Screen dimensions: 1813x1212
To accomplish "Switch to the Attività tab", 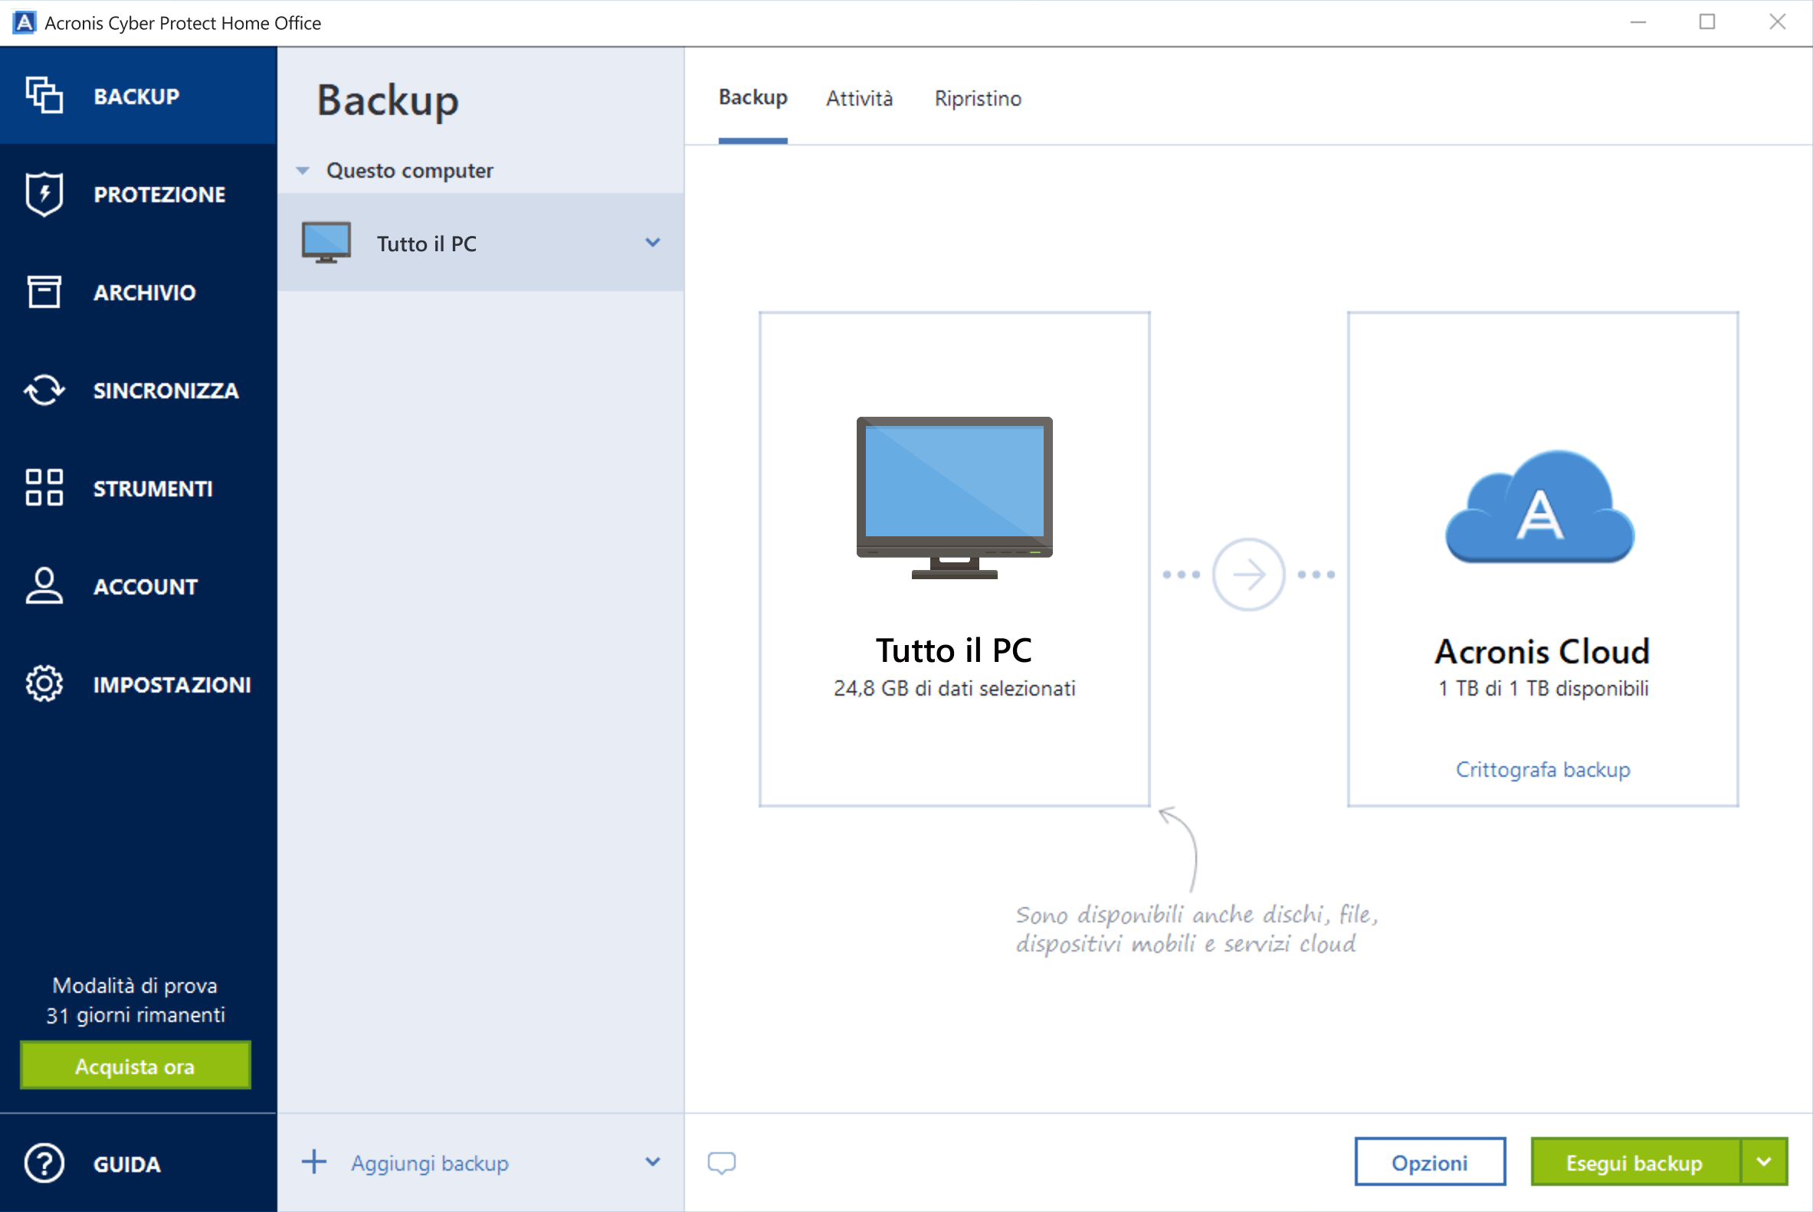I will coord(859,98).
